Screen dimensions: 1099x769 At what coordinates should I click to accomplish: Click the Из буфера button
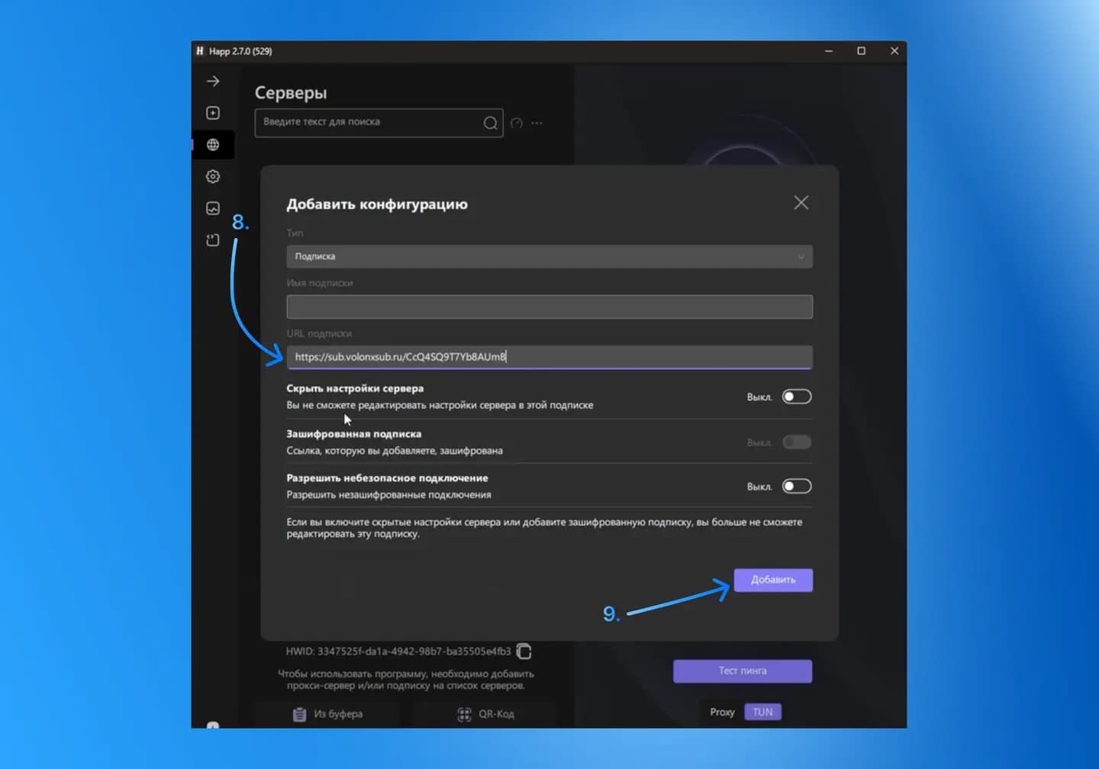(328, 714)
